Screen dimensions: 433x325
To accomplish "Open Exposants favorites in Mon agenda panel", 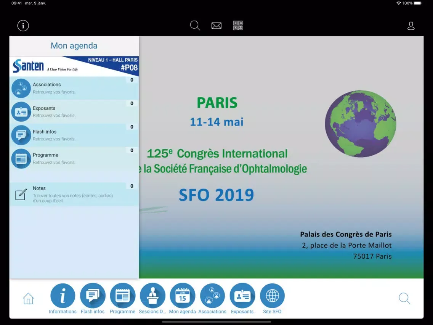I will pos(74,112).
